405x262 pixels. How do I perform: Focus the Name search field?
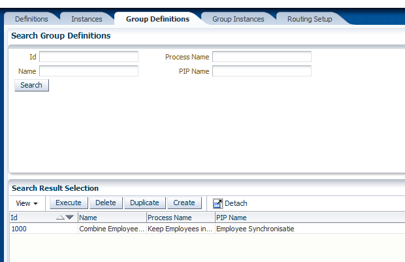89,71
